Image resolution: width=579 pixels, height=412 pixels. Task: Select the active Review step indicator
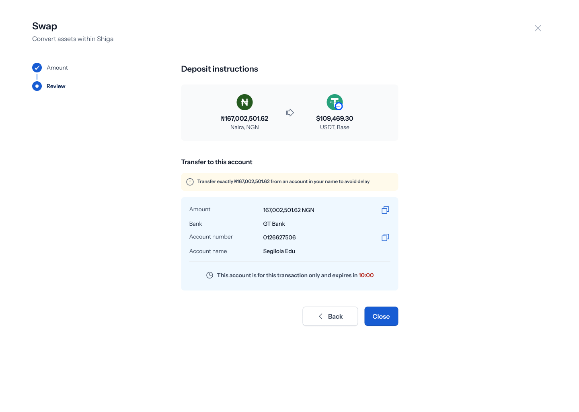pyautogui.click(x=37, y=86)
